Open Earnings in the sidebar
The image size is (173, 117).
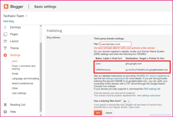(x=15, y=27)
